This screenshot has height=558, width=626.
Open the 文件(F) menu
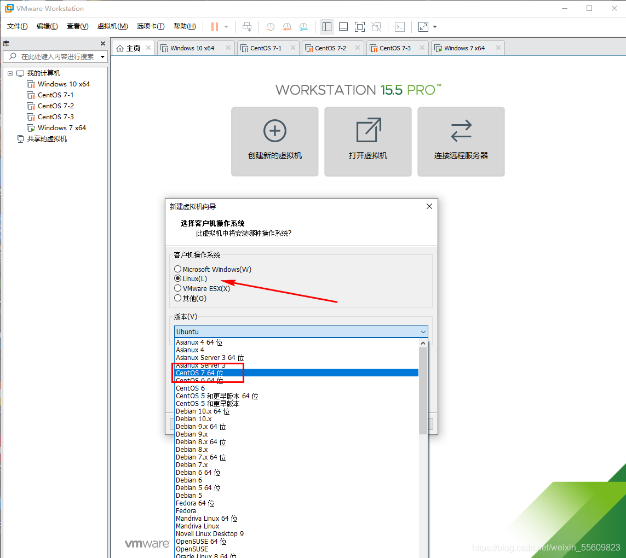point(17,26)
